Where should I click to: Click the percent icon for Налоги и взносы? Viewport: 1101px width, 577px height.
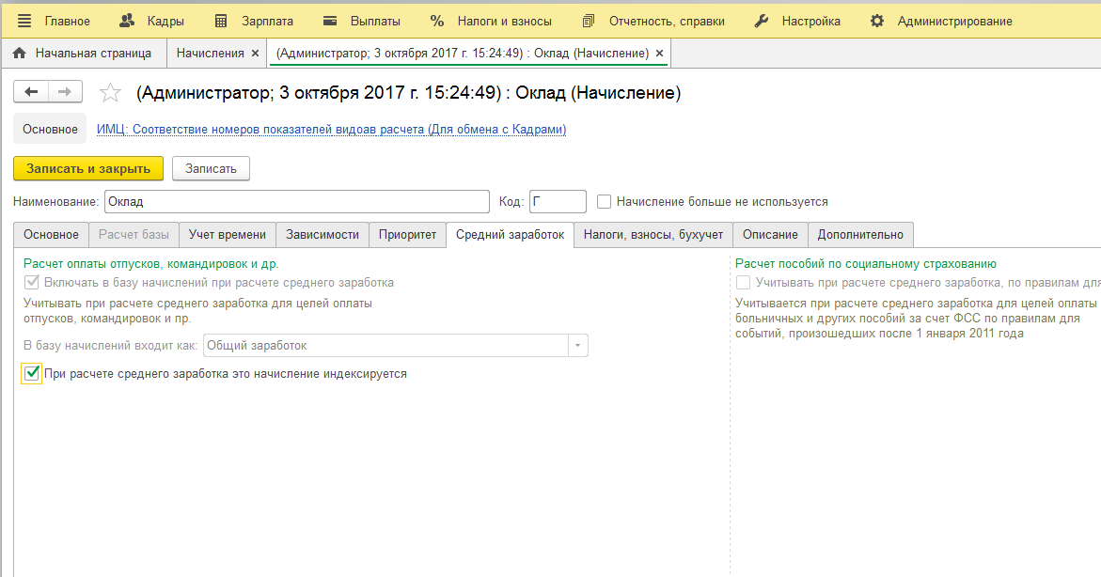(437, 21)
